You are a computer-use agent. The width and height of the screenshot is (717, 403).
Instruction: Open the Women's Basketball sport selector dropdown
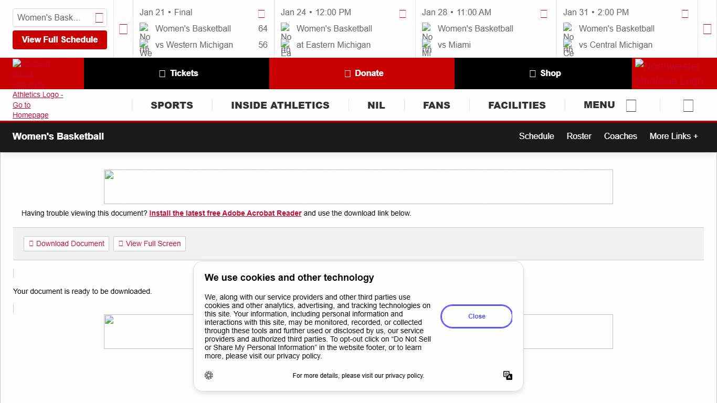(60, 18)
